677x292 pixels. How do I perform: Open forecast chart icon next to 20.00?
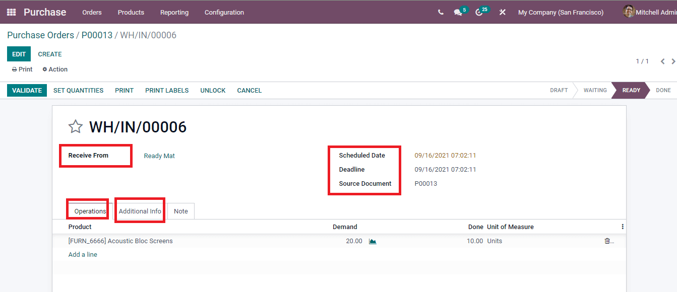click(373, 241)
